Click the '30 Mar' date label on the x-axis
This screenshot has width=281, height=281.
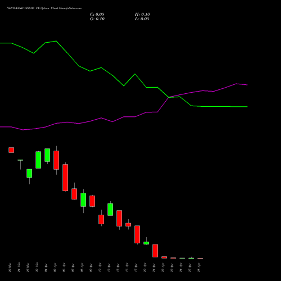(37, 267)
